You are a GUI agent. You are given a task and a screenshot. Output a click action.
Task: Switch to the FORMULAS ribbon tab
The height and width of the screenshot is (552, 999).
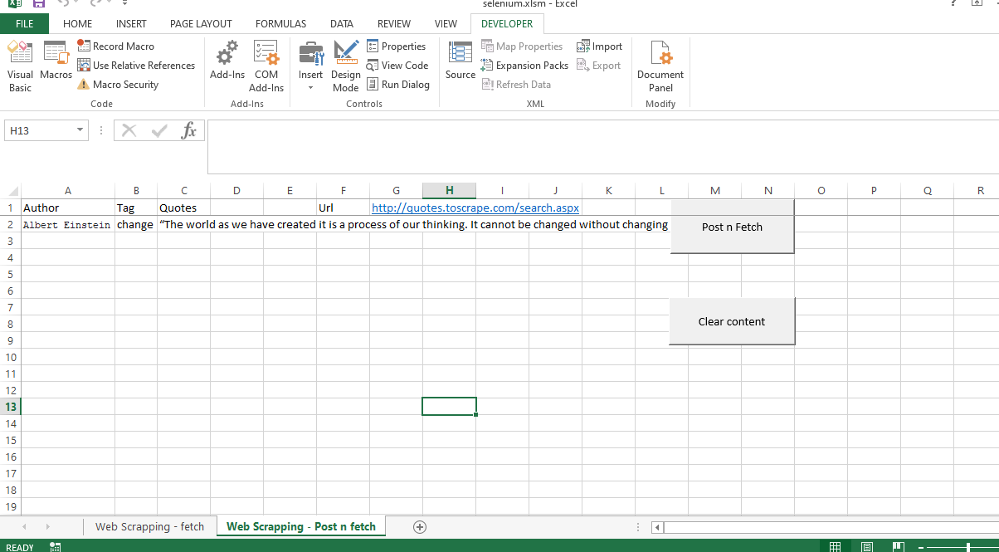tap(280, 24)
